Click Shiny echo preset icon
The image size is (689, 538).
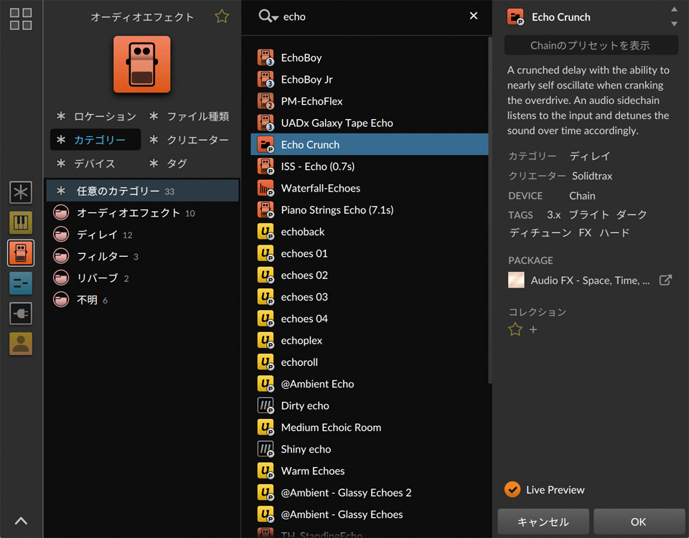[x=266, y=449]
